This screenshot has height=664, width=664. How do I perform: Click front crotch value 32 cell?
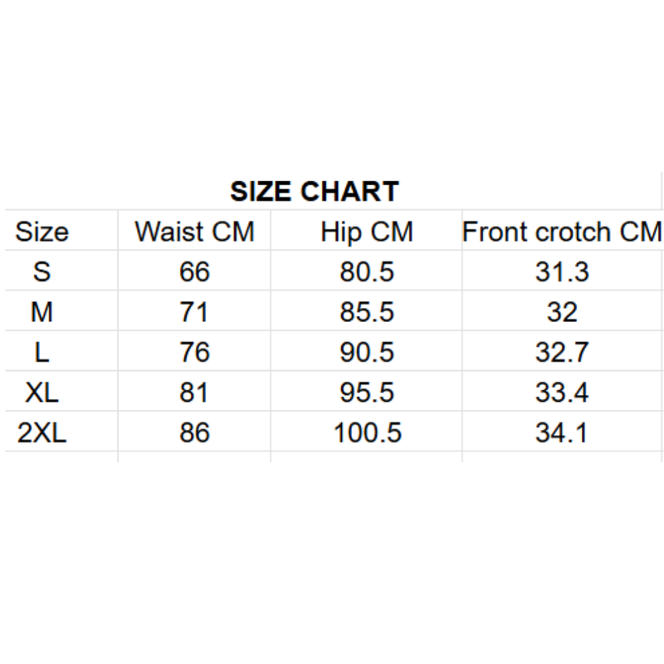pyautogui.click(x=562, y=312)
